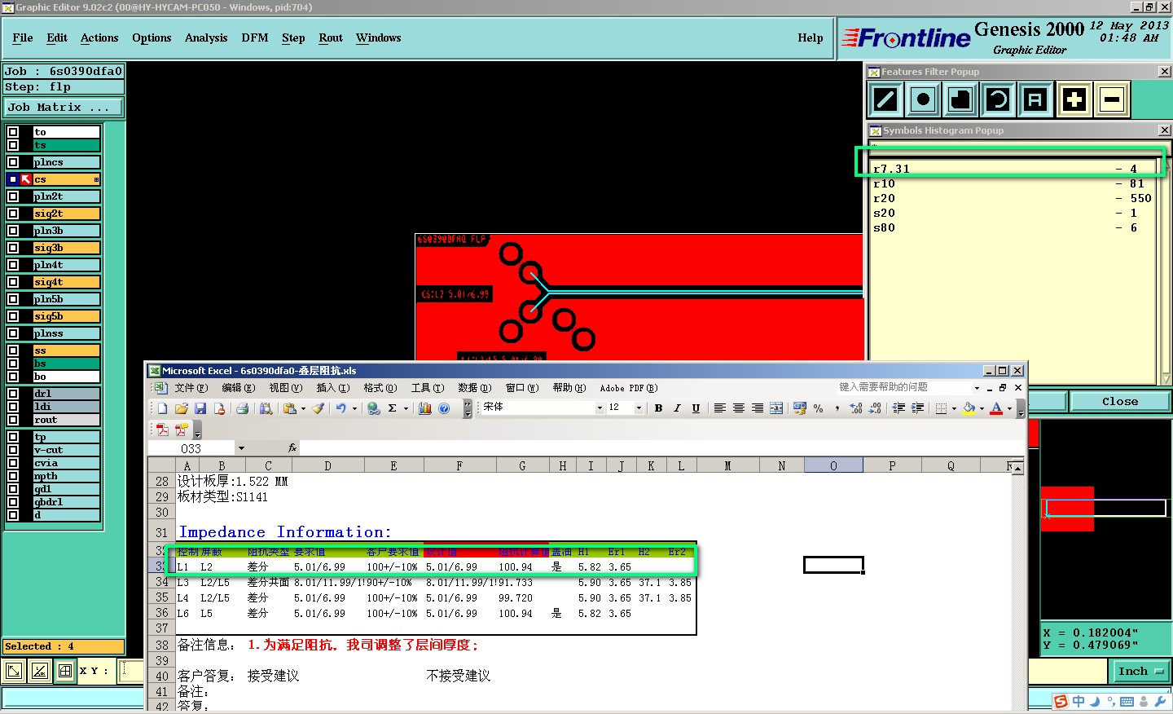Select the pad (dot) filter icon
Image resolution: width=1173 pixels, height=714 pixels.
[x=923, y=100]
